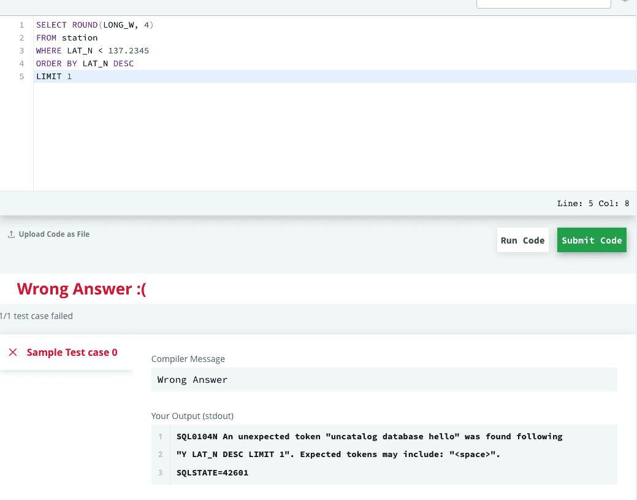Click the Compiler Message Wrong Answer box
637x500 pixels.
[384, 380]
